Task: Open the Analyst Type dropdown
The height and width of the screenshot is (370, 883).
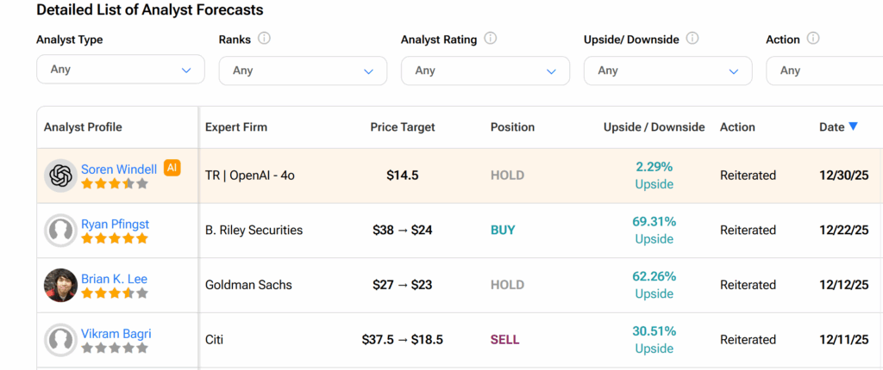Action: [120, 70]
